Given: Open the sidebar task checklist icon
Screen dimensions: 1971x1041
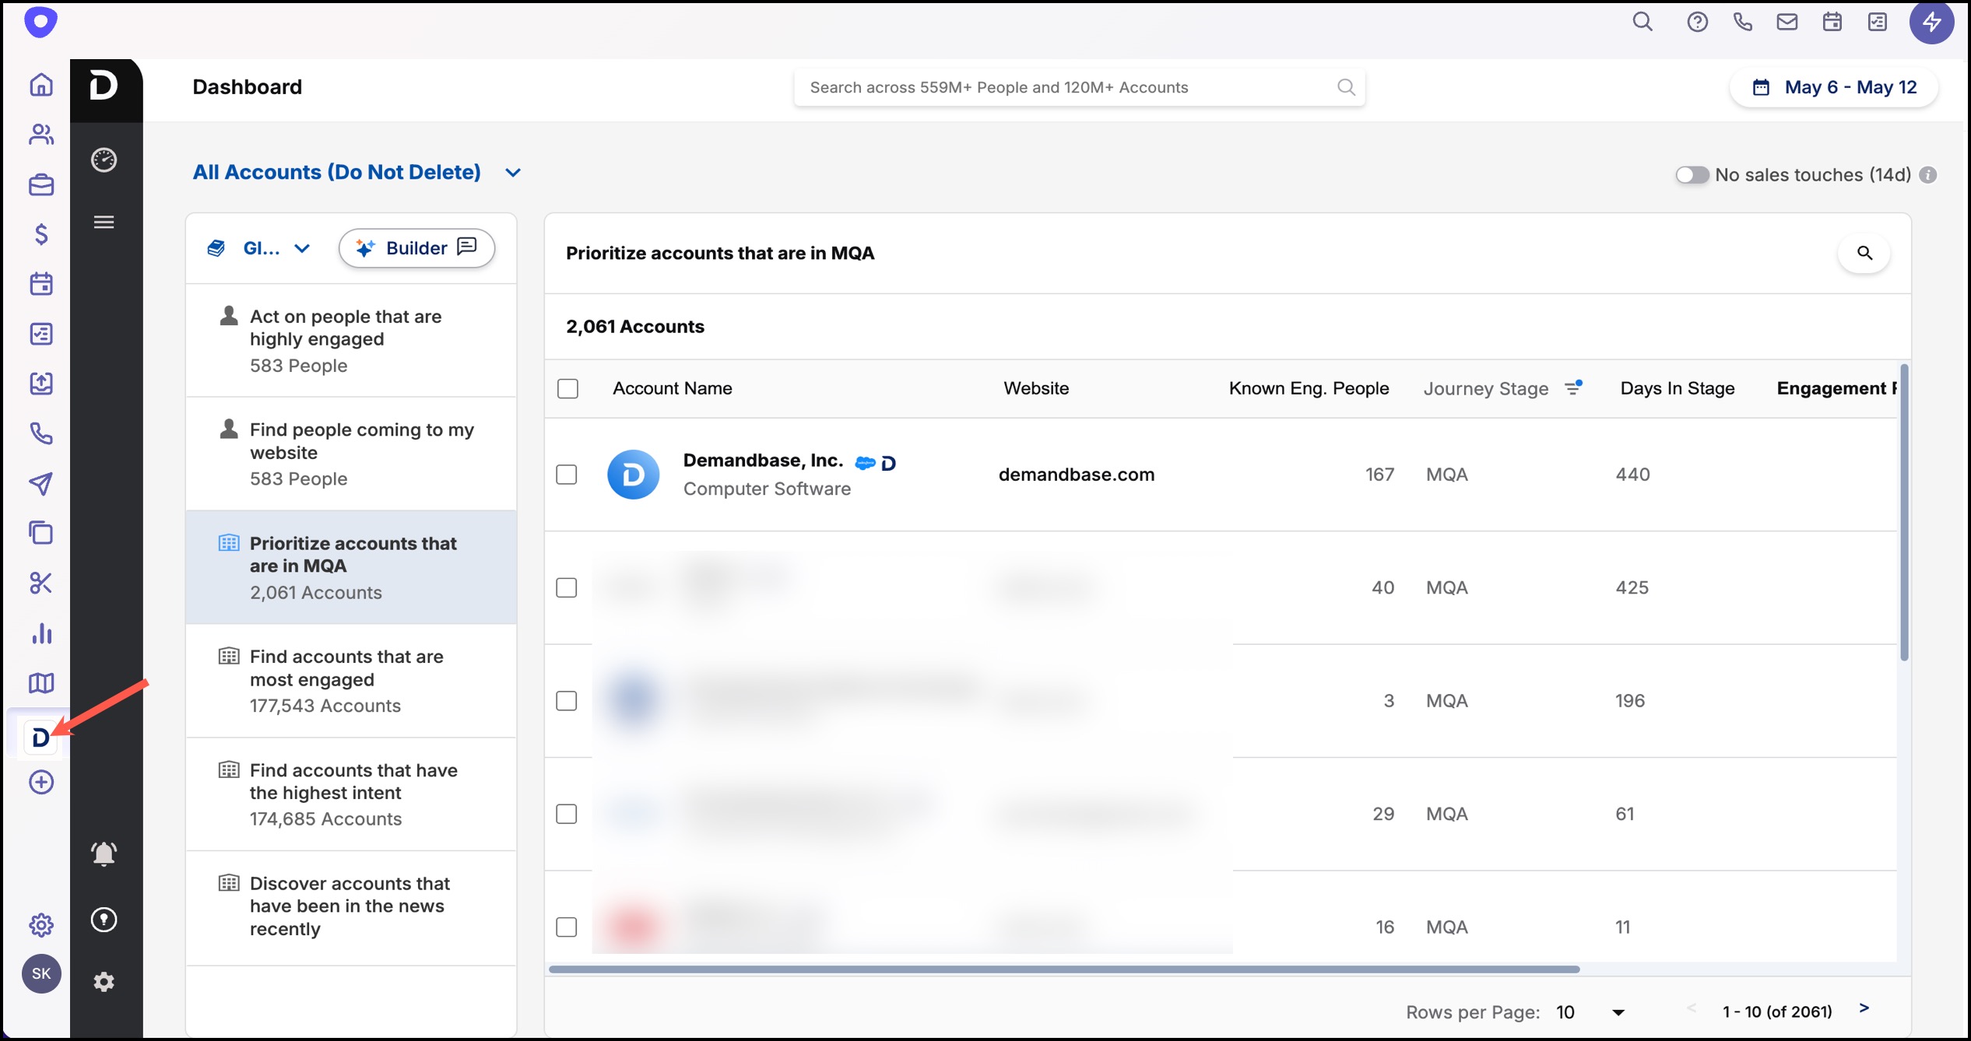Looking at the screenshot, I should coord(41,334).
